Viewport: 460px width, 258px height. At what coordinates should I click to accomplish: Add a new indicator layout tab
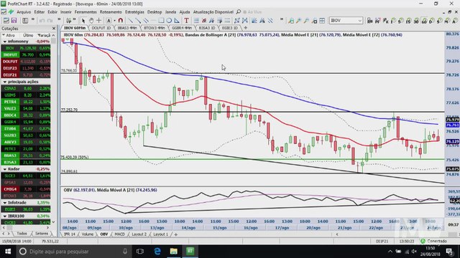tap(175, 234)
